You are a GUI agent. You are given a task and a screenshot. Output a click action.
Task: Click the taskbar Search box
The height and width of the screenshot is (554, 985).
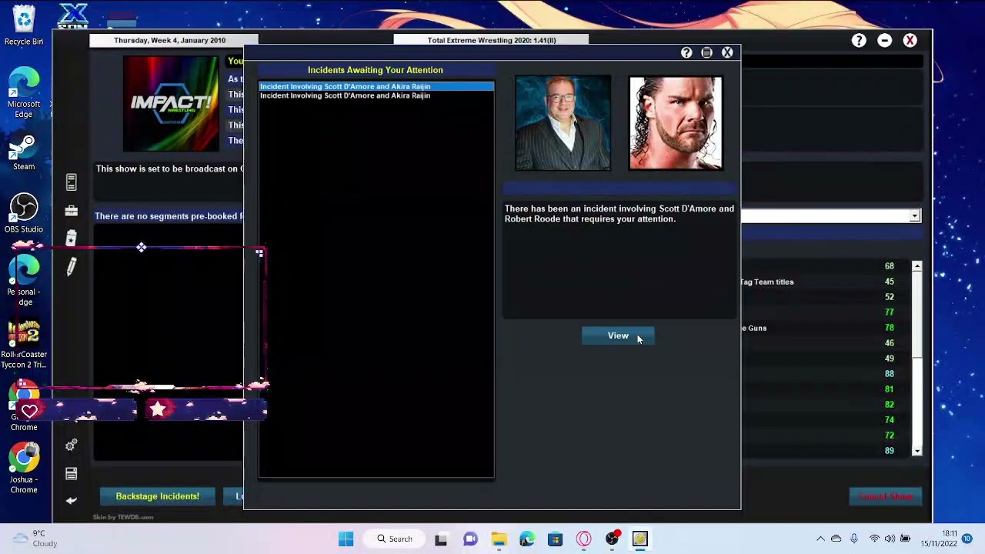394,539
